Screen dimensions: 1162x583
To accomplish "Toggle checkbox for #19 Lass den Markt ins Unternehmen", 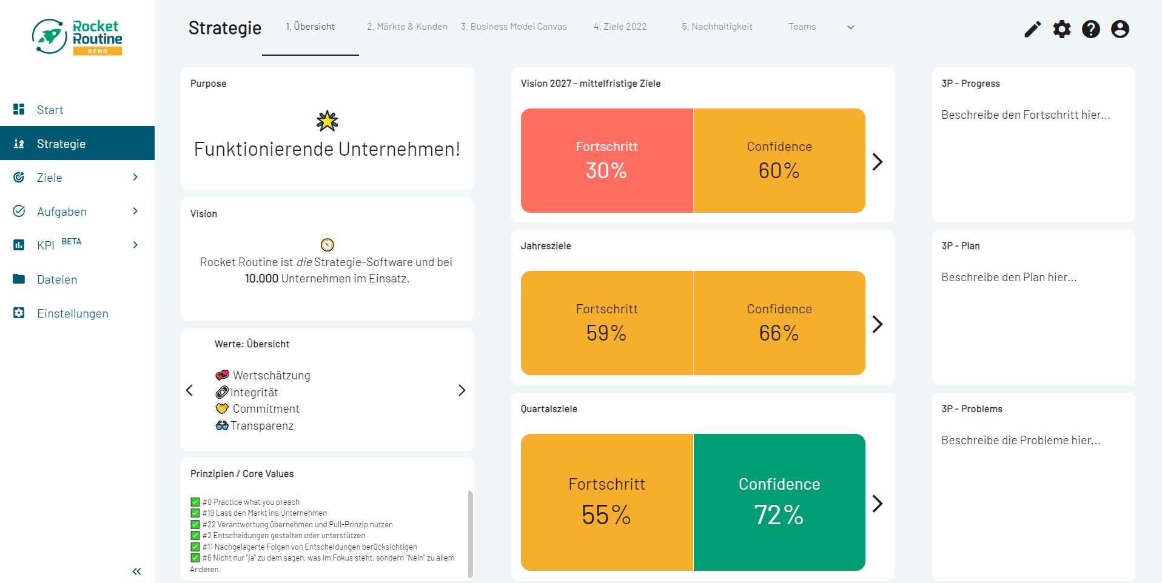I will pos(195,513).
